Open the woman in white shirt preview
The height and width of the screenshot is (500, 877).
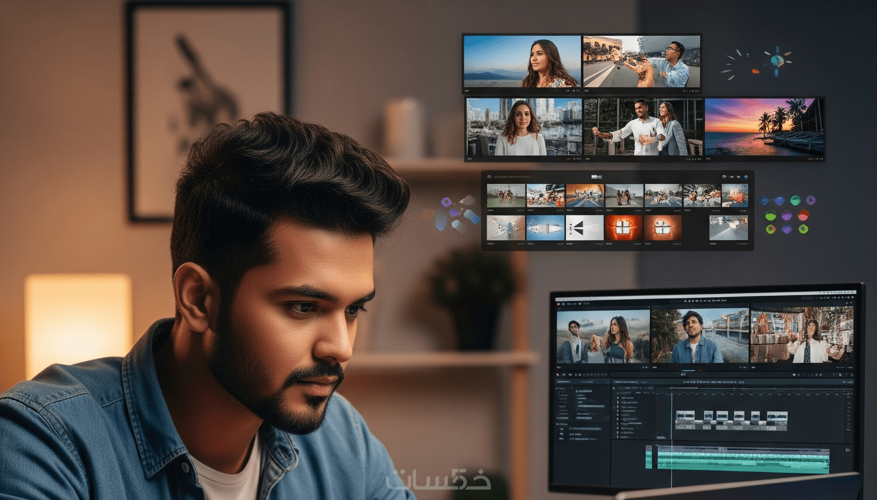pos(802,335)
